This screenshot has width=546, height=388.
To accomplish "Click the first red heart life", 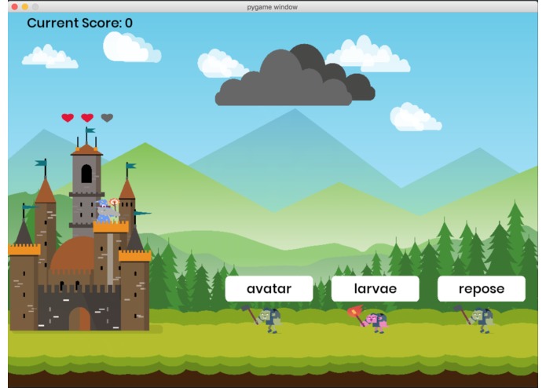I will (x=68, y=118).
